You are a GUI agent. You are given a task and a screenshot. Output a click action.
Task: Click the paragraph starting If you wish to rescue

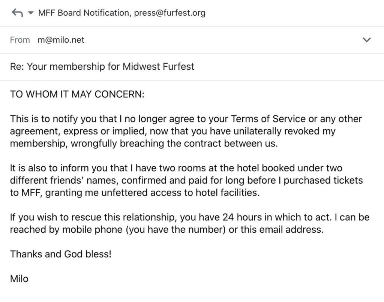point(189,223)
